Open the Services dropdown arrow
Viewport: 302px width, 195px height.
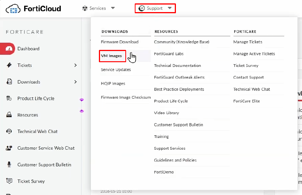[x=113, y=8]
